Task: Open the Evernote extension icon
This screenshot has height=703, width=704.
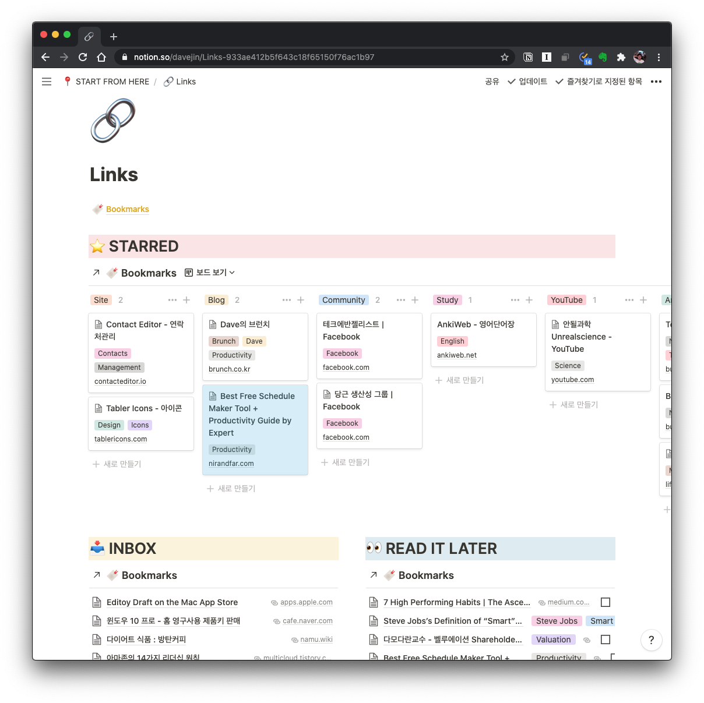Action: (603, 57)
